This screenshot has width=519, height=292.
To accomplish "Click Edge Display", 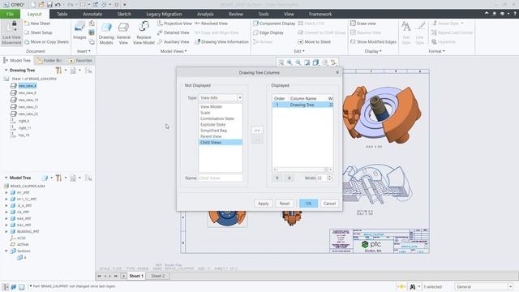I will [x=268, y=32].
